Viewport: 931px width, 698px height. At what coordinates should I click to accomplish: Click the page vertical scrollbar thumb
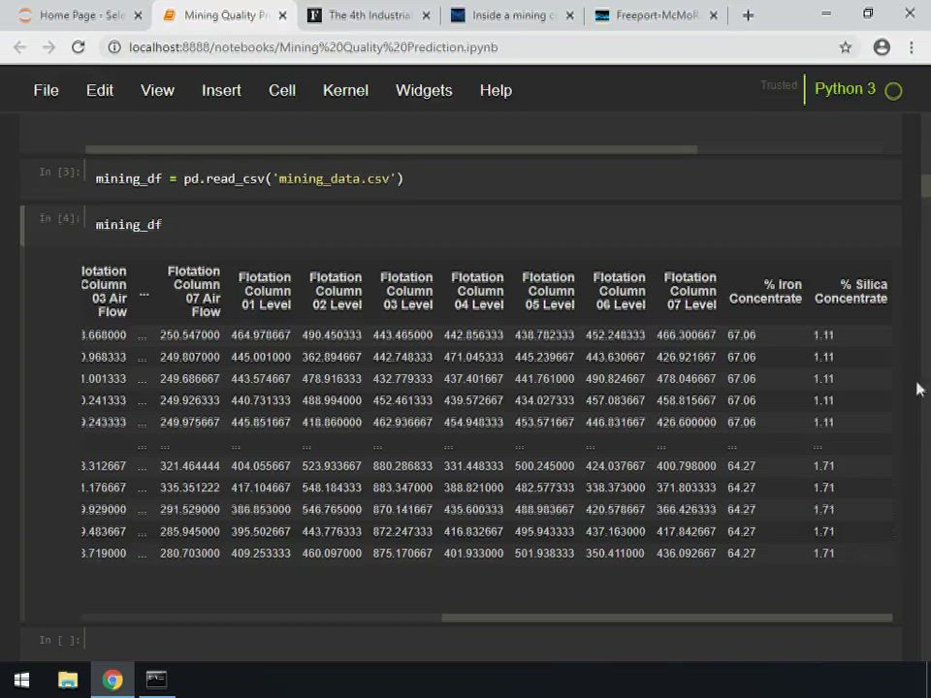point(925,184)
